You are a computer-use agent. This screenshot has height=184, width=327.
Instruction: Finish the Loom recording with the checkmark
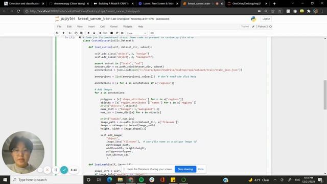64,170
